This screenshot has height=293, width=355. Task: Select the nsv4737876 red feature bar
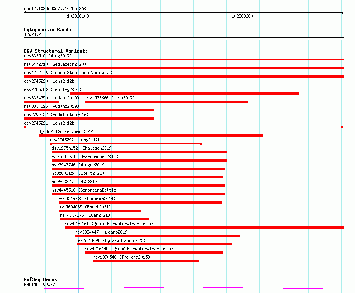tap(105, 219)
